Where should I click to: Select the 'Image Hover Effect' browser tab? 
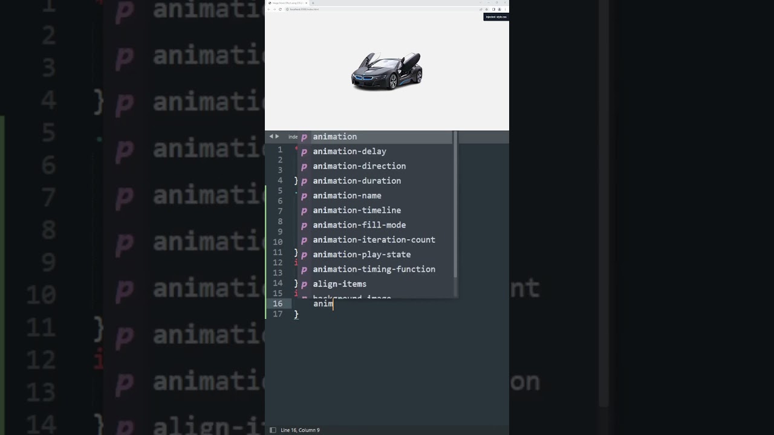click(287, 3)
